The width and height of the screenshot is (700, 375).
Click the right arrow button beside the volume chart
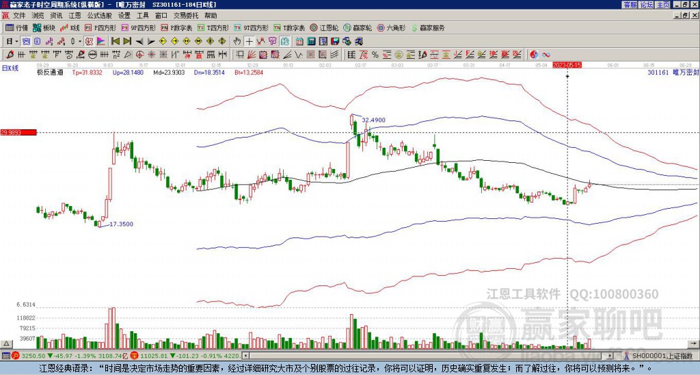pos(695,344)
